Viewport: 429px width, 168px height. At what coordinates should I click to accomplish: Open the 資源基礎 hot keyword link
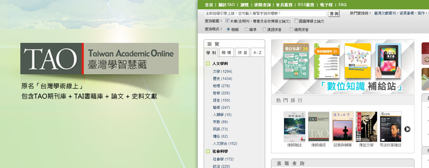coord(406,13)
